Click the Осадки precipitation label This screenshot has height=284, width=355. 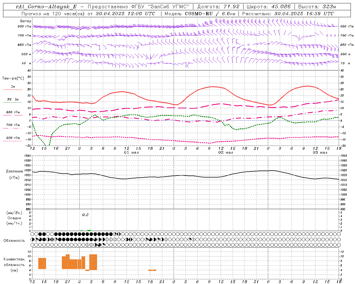14,218
